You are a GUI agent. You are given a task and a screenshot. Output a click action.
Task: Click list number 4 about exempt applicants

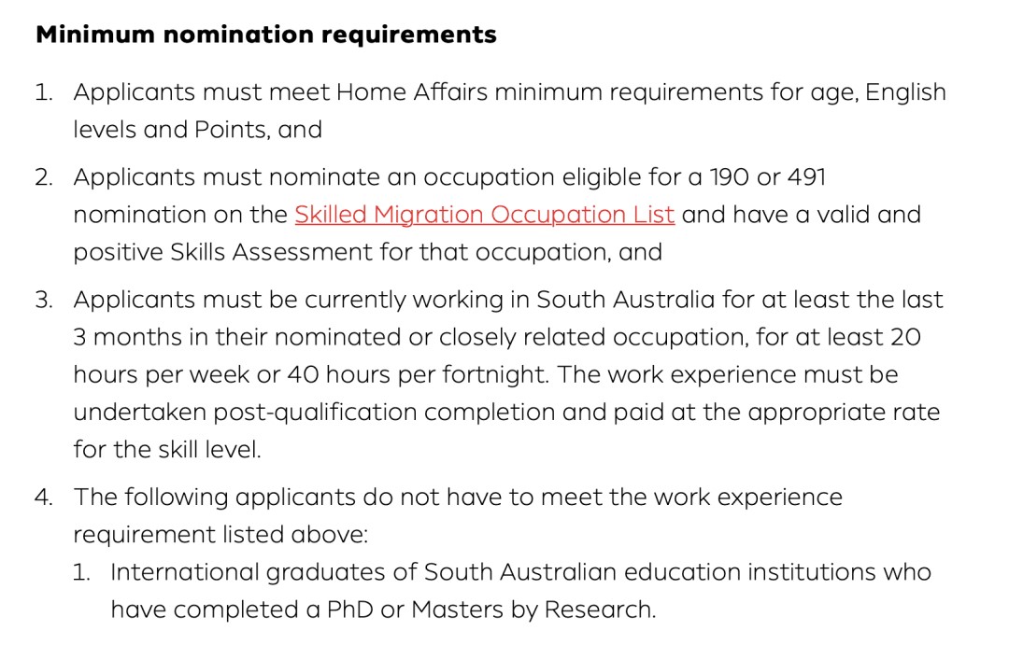(x=44, y=497)
